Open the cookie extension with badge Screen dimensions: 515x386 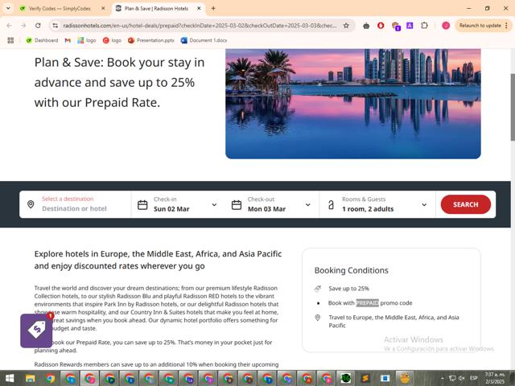click(396, 26)
